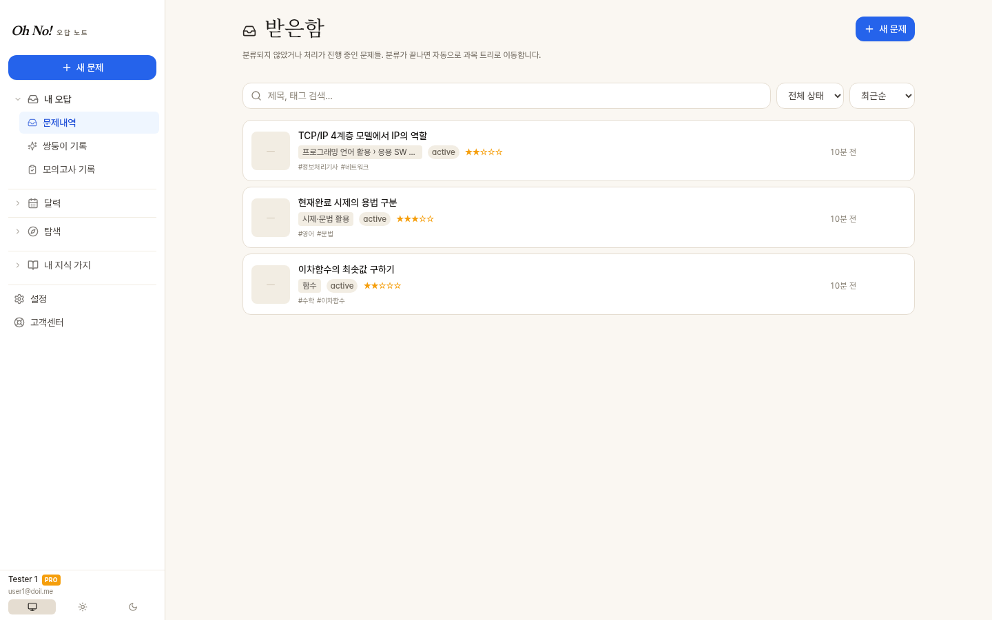Switch to system theme monitor icon
The height and width of the screenshot is (620, 992).
pos(32,607)
